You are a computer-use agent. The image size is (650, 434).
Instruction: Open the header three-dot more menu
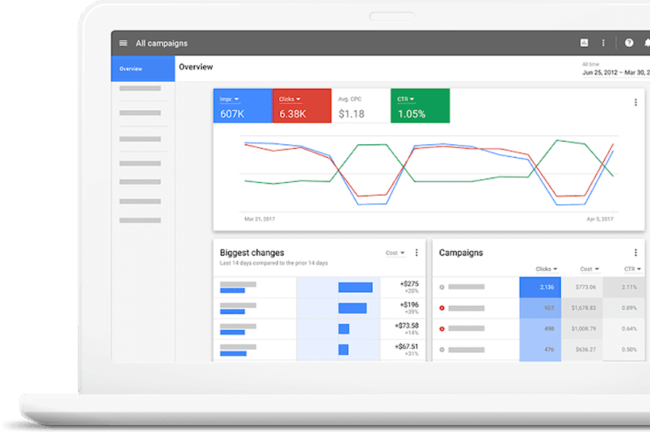(x=603, y=42)
